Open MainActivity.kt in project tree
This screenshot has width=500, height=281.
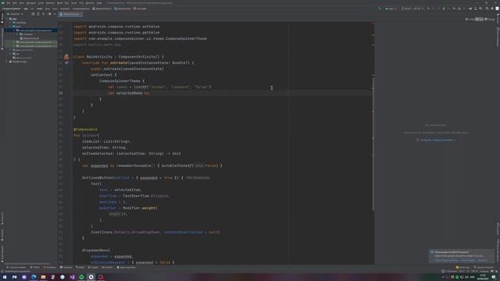(x=31, y=38)
